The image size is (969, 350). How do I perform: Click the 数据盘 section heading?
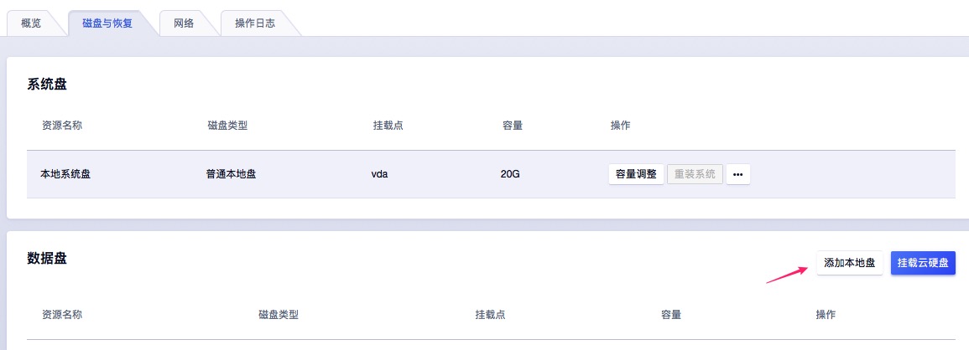tap(47, 258)
